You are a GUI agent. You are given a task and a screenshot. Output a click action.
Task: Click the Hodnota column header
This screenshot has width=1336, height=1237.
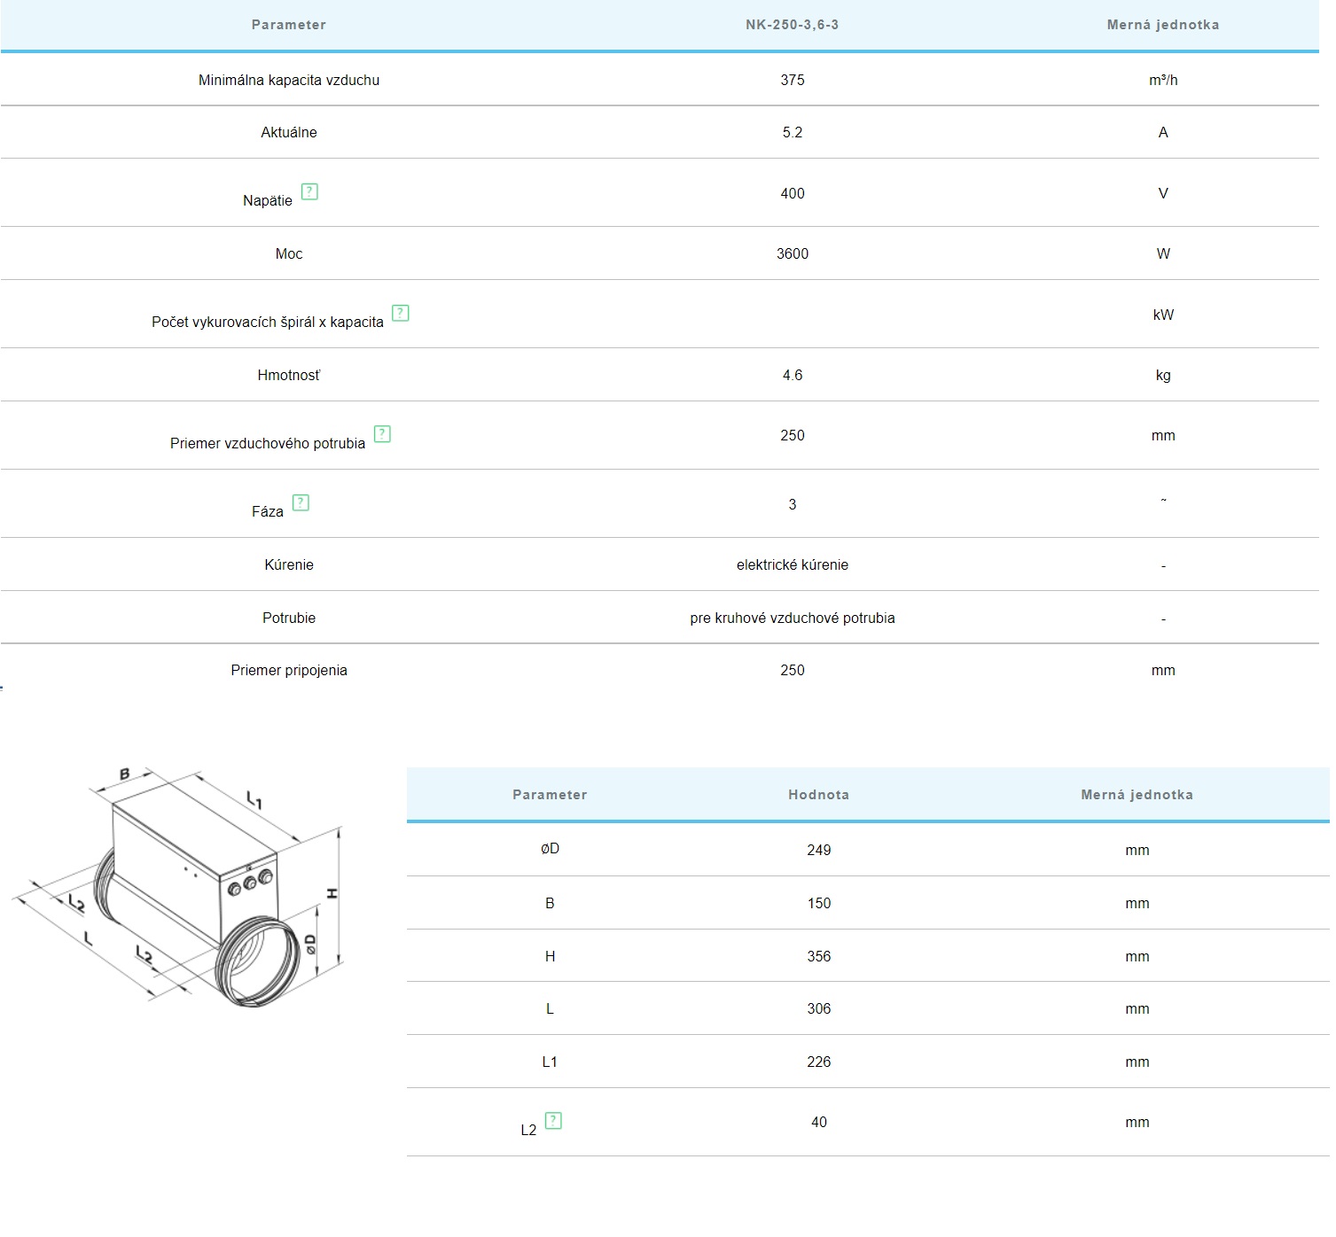pos(818,795)
